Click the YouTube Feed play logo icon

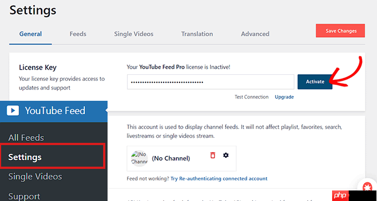pyautogui.click(x=13, y=110)
